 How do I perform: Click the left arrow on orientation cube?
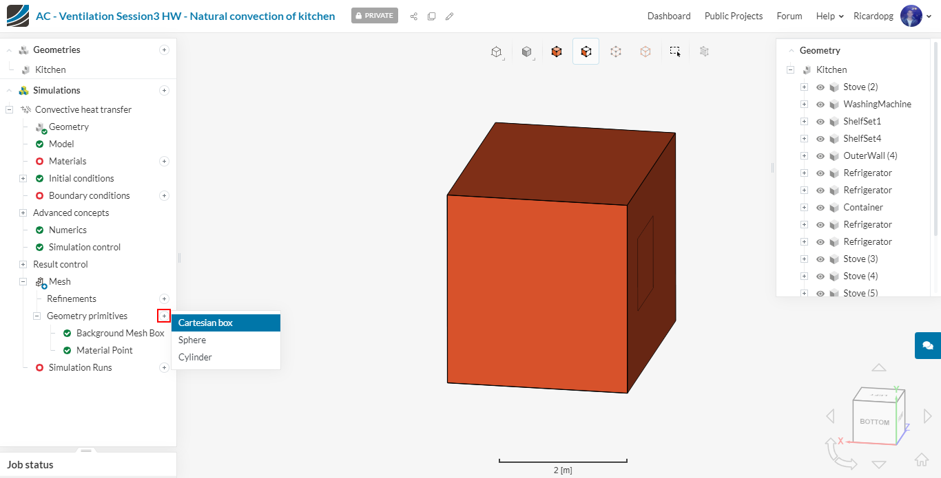click(830, 416)
